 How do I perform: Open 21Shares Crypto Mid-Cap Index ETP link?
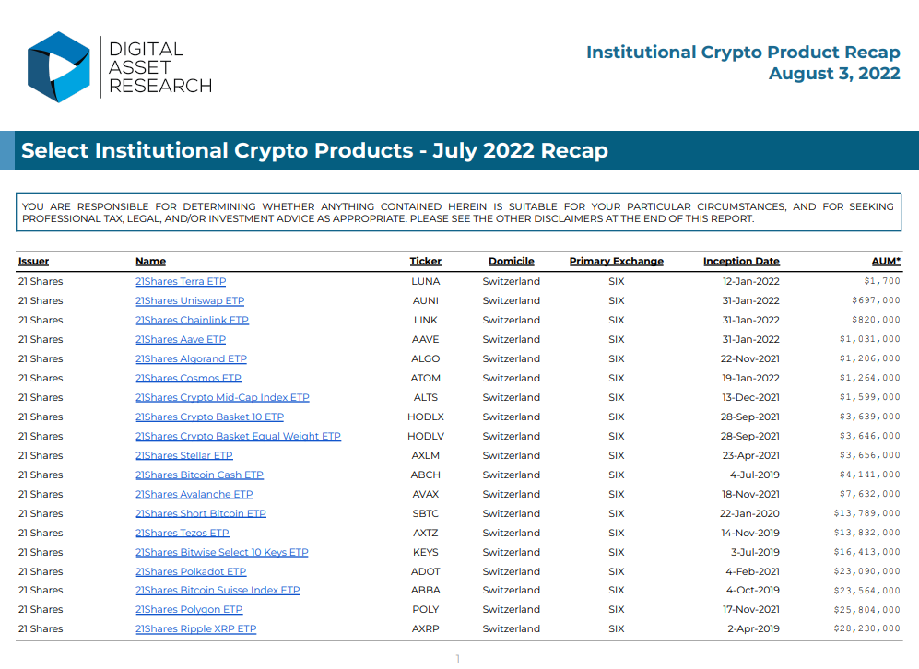pyautogui.click(x=222, y=397)
